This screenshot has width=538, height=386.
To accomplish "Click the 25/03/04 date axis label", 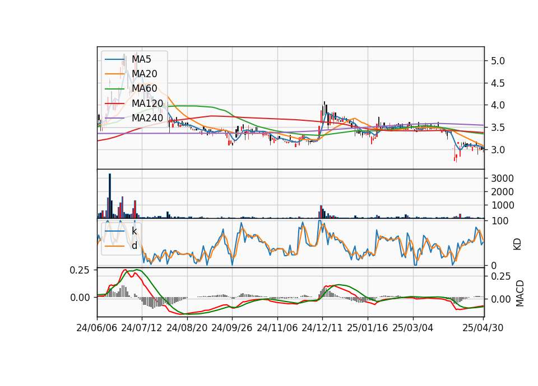I will [x=413, y=328].
